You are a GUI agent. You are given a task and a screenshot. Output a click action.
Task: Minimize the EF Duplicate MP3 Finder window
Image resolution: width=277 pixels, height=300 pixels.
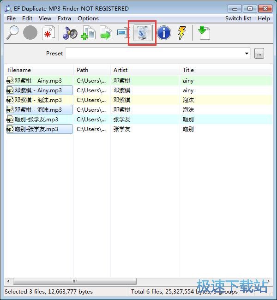235,9
